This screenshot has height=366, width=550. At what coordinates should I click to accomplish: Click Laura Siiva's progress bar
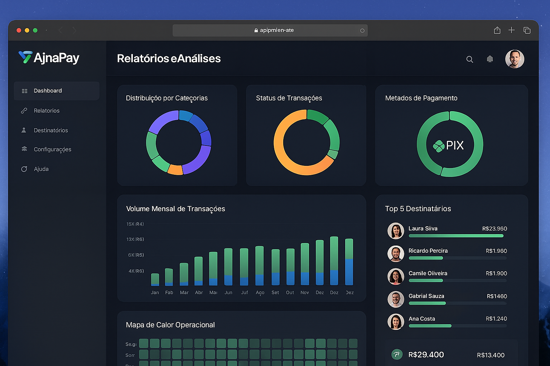pyautogui.click(x=457, y=236)
